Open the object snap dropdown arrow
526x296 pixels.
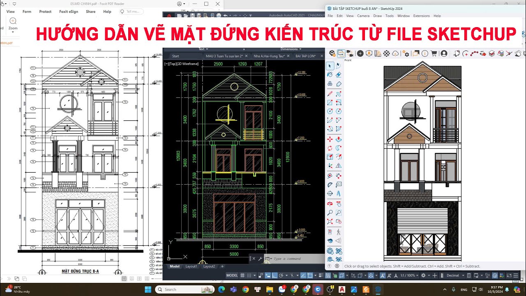tap(315, 275)
